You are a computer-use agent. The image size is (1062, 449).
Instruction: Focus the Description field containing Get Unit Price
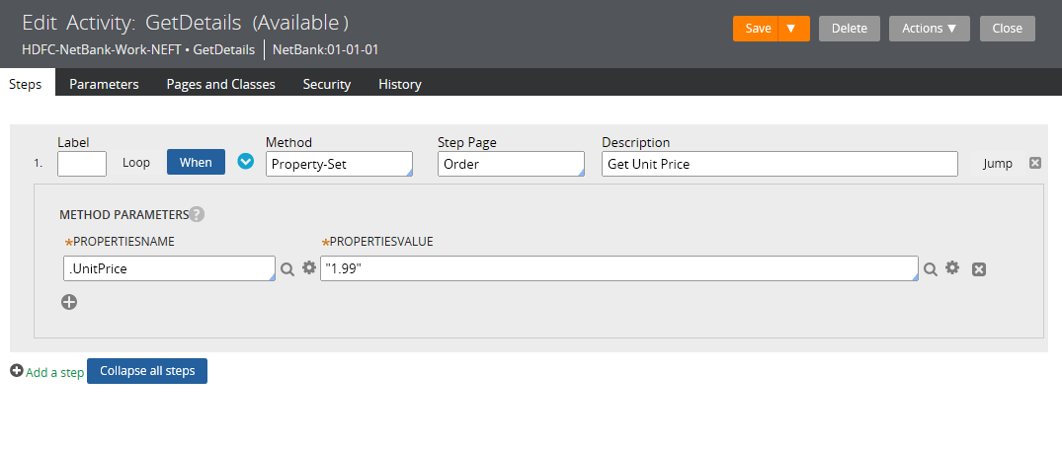click(778, 164)
